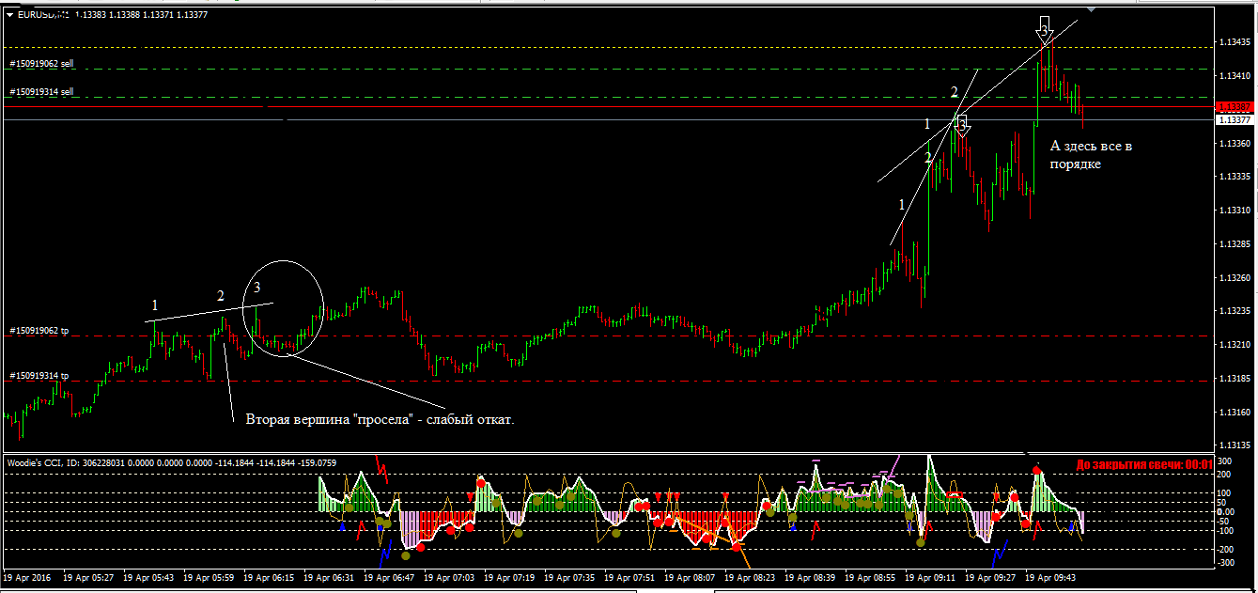Image resolution: width=1258 pixels, height=593 pixels.
Task: Click the '19 Apr 06:15' time label
Action: click(x=268, y=578)
